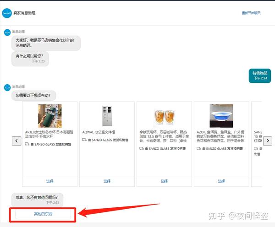Click the 拿铁玻璃杯 product description
The image size is (275, 227).
(164, 136)
